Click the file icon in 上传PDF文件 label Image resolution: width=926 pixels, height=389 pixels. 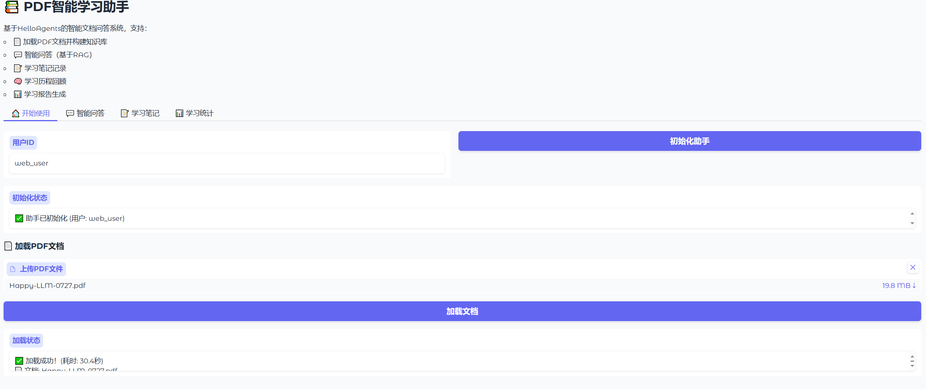[x=13, y=269]
